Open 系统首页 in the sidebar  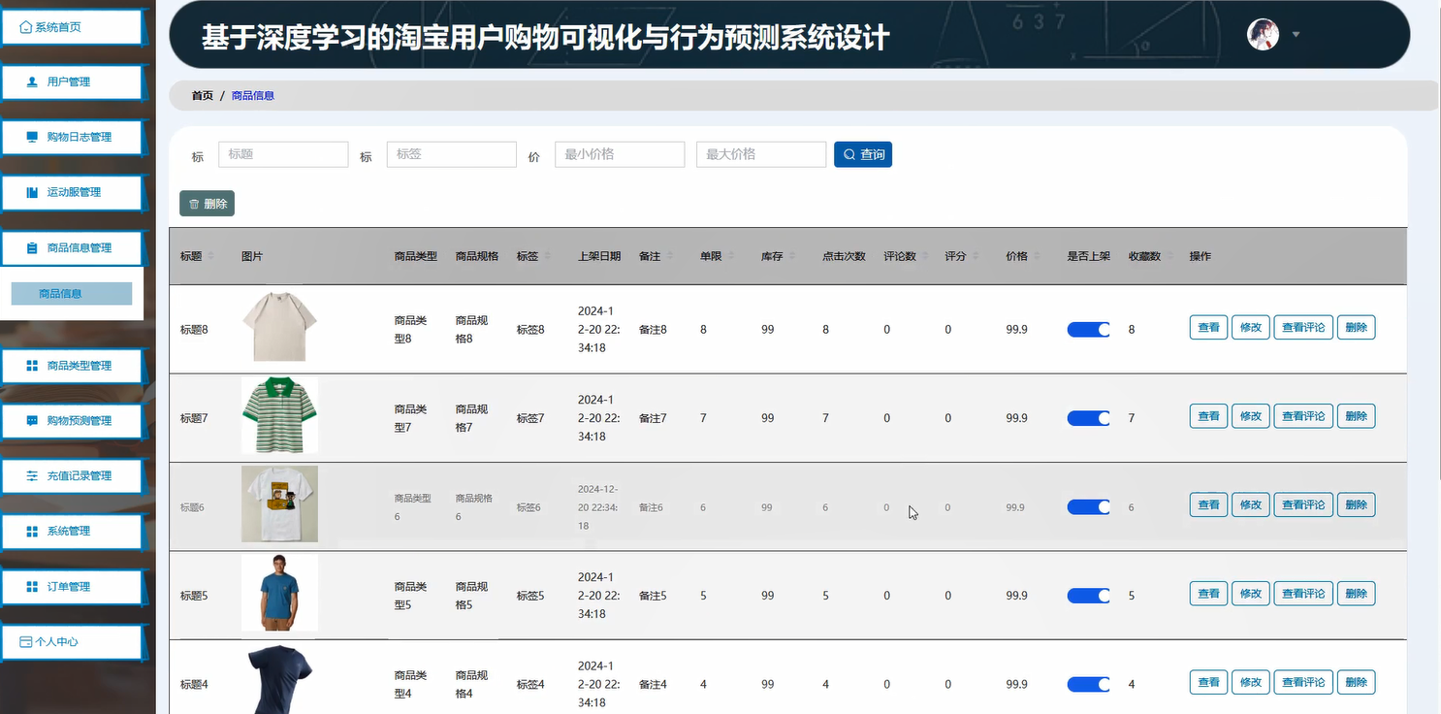click(x=72, y=27)
